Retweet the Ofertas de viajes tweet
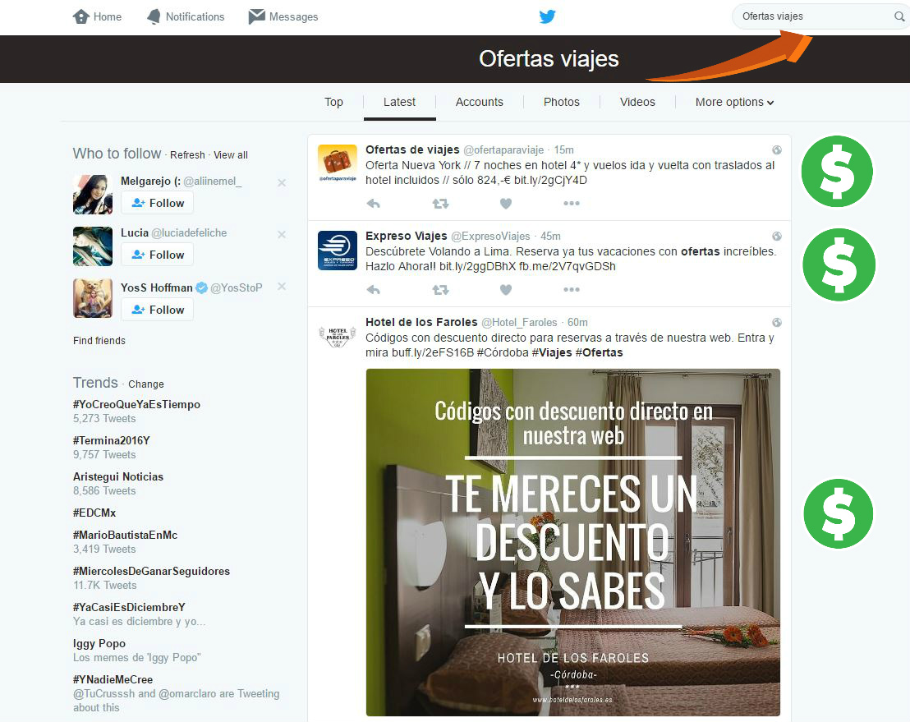910x722 pixels. [440, 203]
